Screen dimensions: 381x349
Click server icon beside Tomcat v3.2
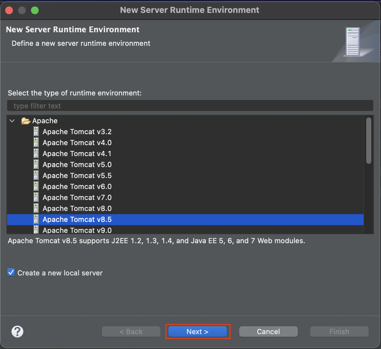click(x=36, y=131)
